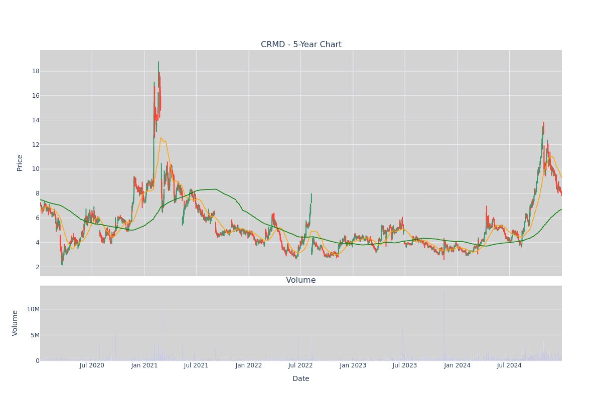Screen dimensions: 602x401
Task: Click the Volume subplot title
Action: tap(301, 280)
